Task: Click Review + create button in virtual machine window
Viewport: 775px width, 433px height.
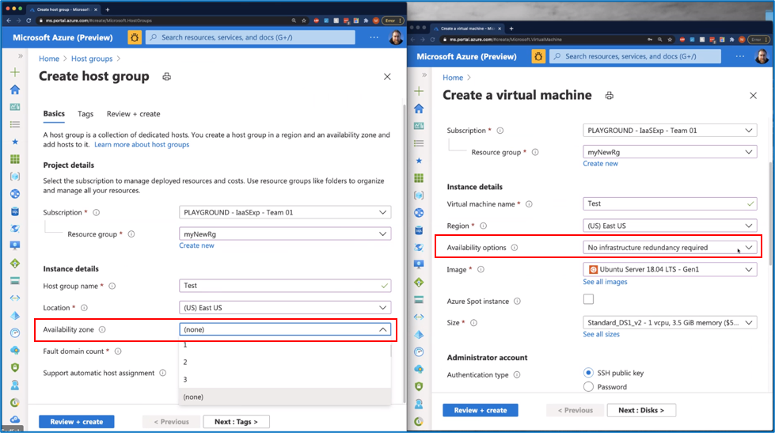Action: pyautogui.click(x=481, y=410)
